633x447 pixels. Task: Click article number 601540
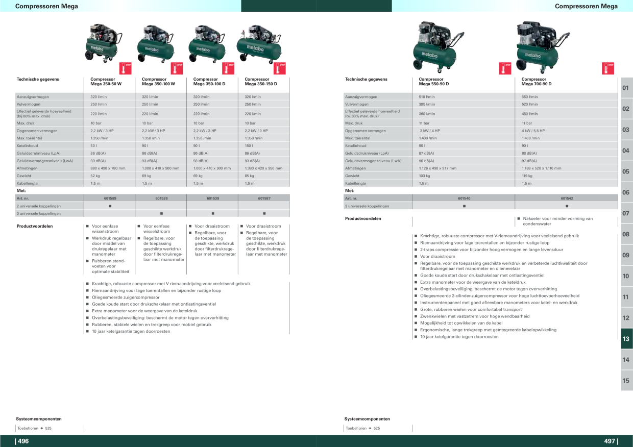click(464, 198)
